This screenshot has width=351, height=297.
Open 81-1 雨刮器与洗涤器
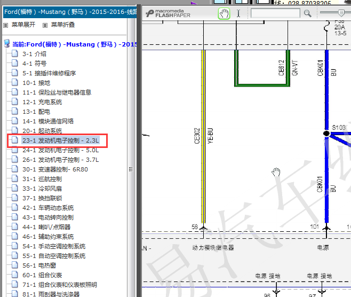click(51, 294)
